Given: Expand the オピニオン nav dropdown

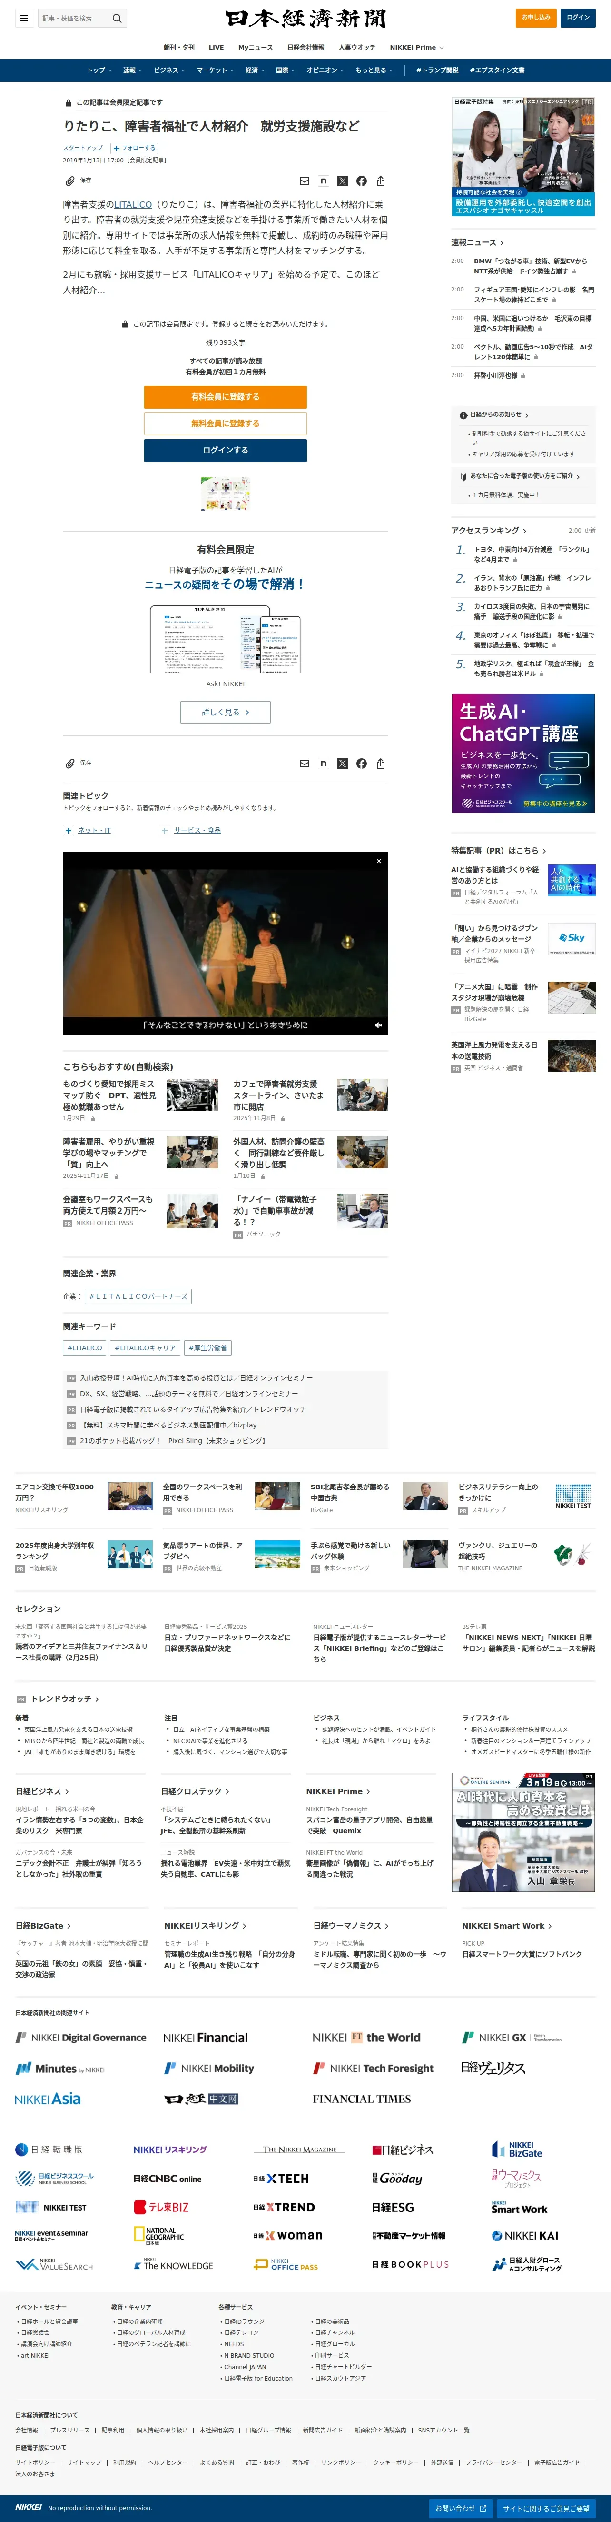Looking at the screenshot, I should (325, 70).
